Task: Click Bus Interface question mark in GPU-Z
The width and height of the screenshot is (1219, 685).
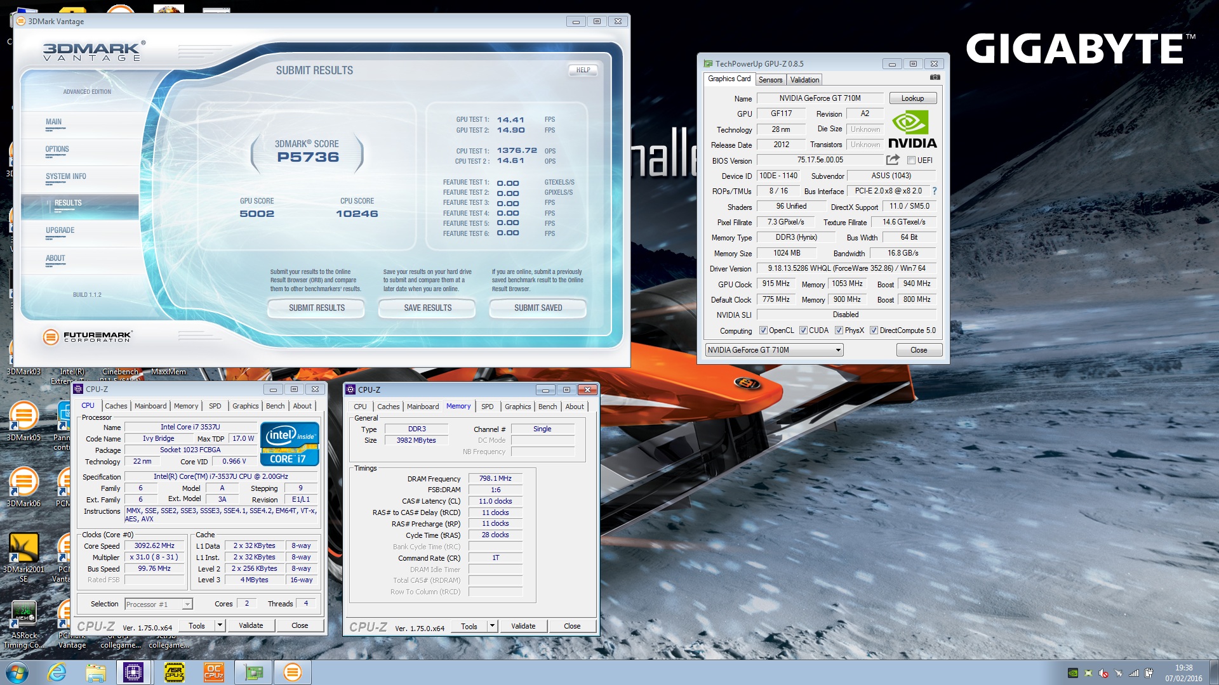Action: tap(934, 191)
